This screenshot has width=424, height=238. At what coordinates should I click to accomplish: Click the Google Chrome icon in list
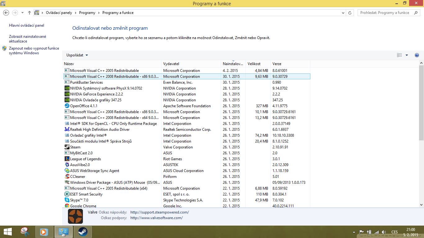click(67, 206)
